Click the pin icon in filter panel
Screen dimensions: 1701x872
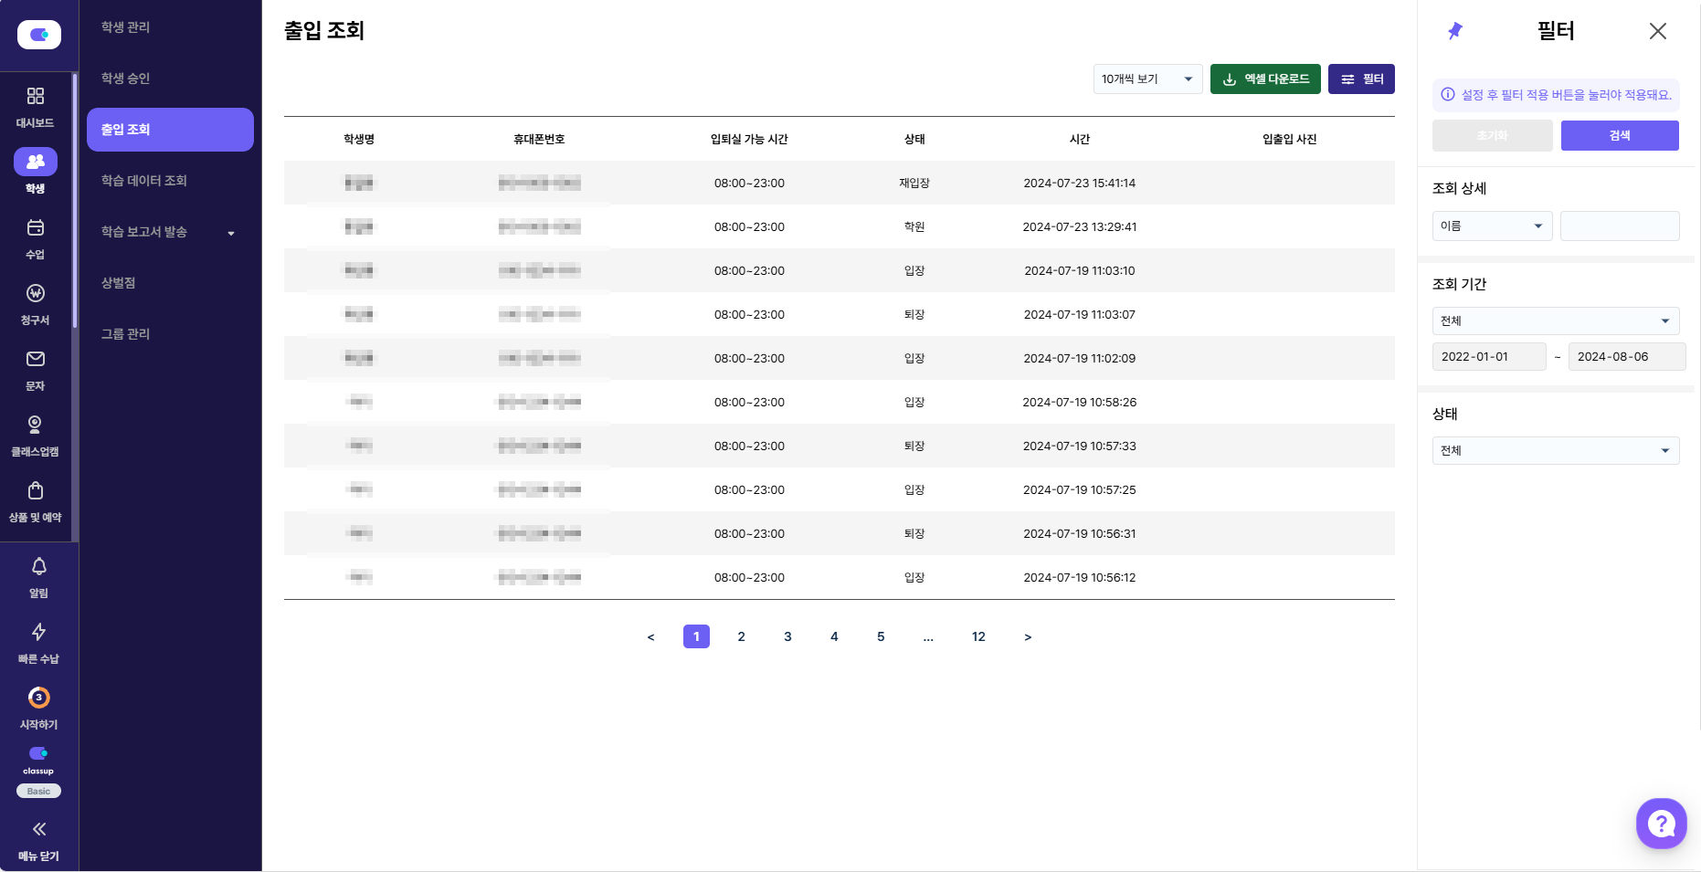pos(1455,31)
